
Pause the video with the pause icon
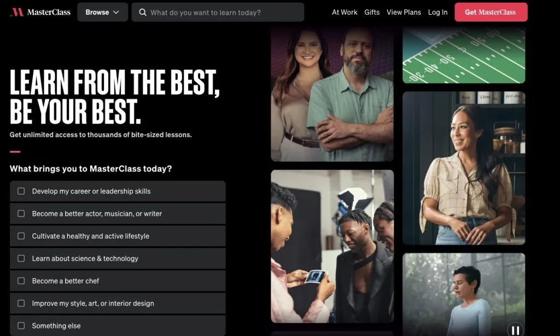coord(515,330)
